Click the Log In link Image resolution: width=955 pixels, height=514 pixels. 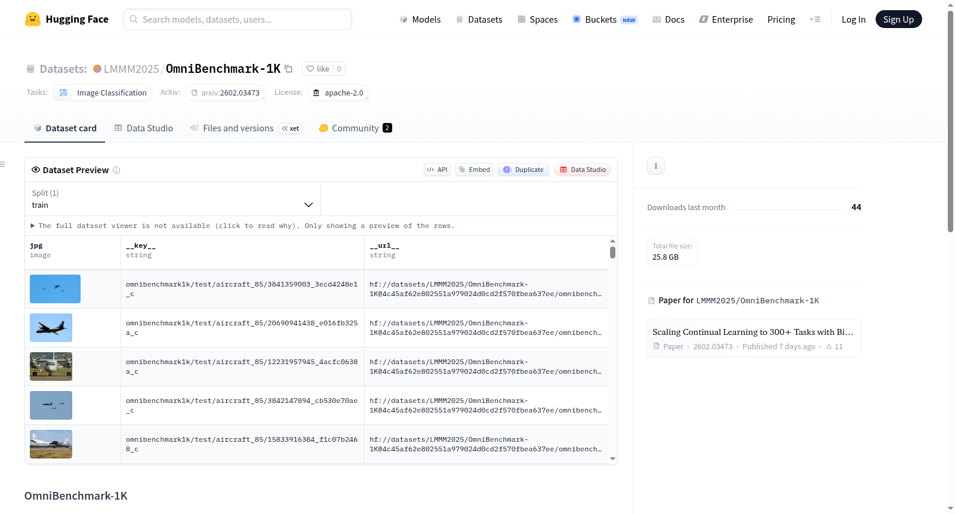[x=854, y=19]
